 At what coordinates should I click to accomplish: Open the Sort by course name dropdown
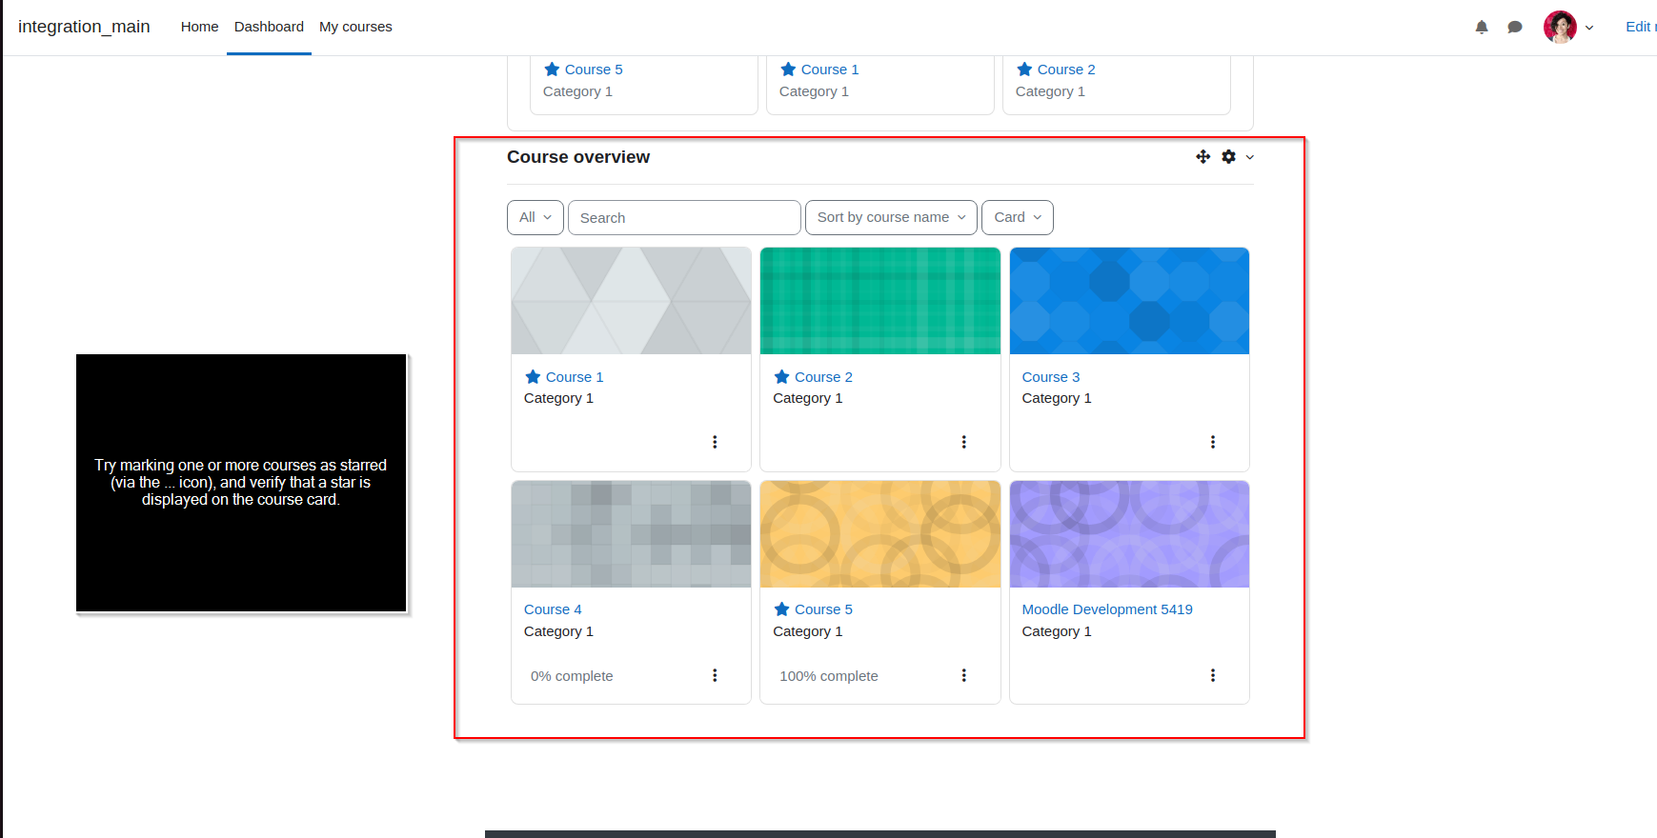point(891,217)
